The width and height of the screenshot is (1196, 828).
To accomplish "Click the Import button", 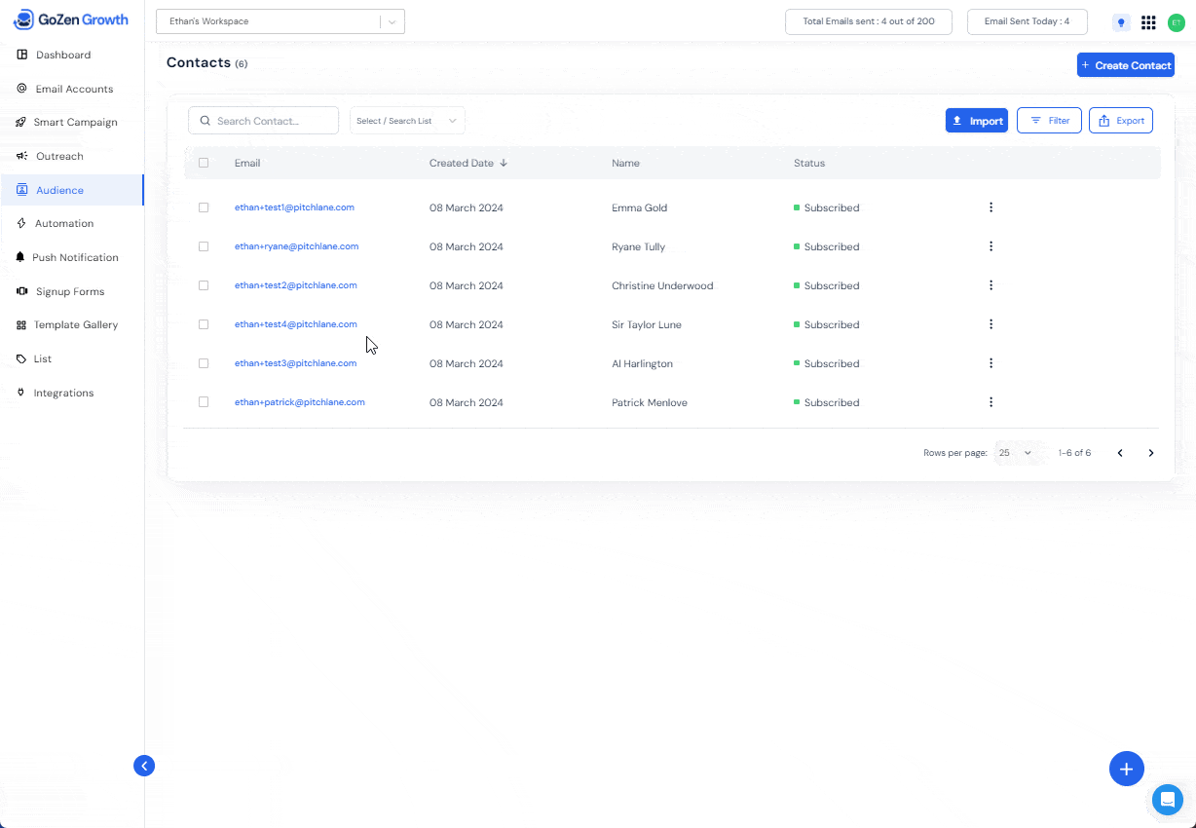I will pyautogui.click(x=977, y=121).
